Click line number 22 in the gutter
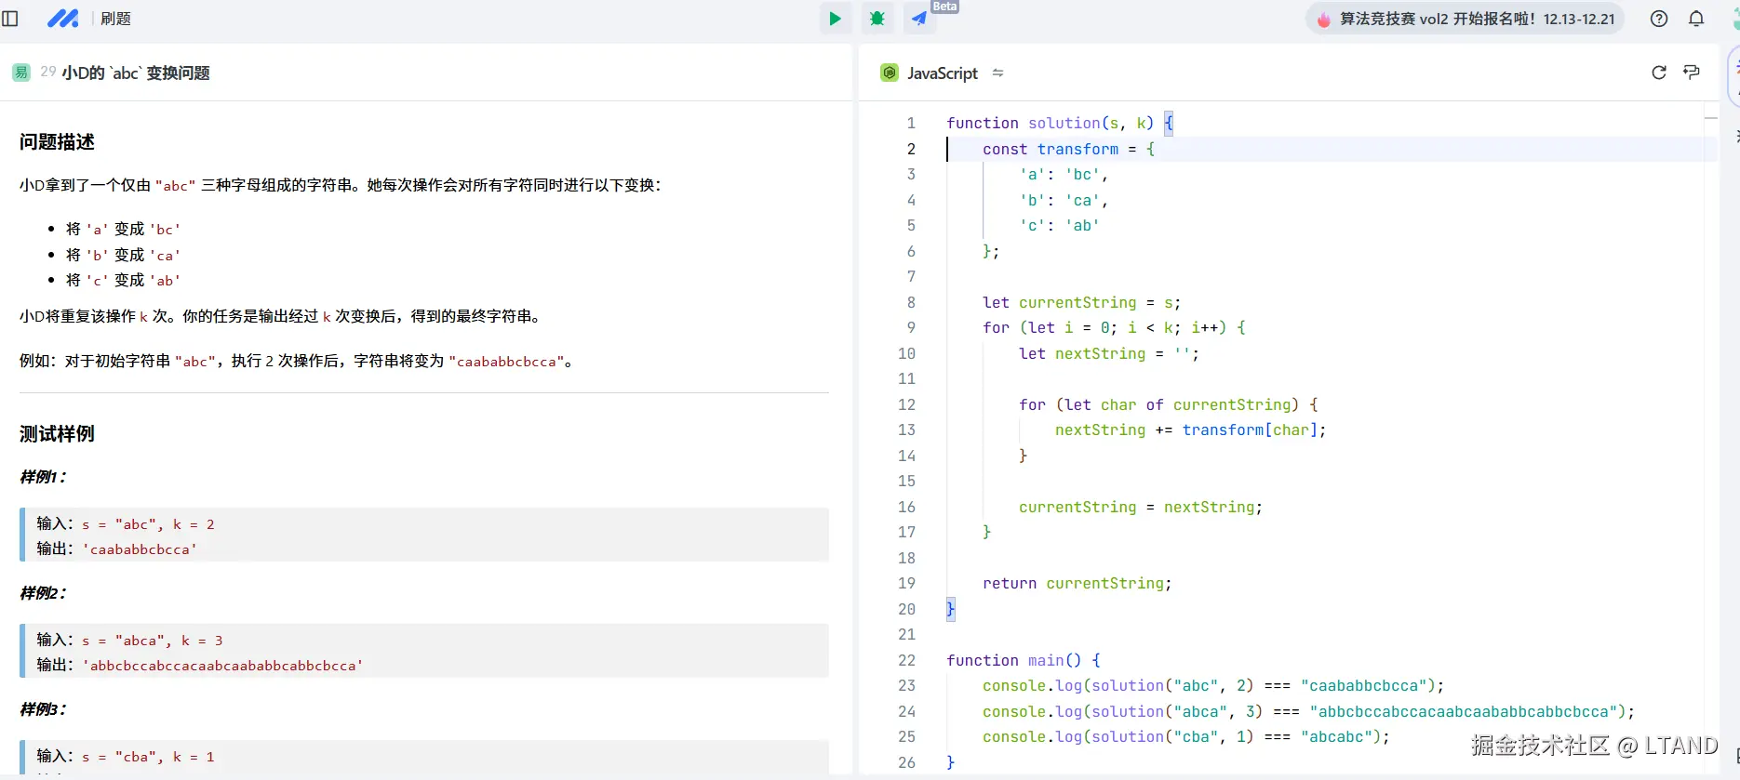Screen dimensions: 1740x780 (x=906, y=660)
